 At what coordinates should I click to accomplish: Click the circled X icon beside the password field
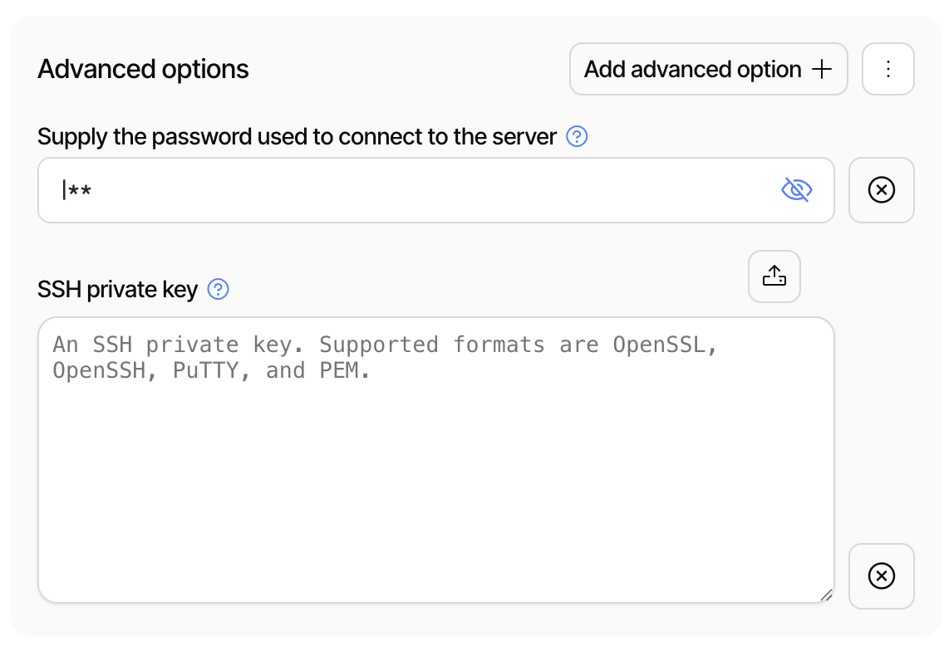point(881,190)
